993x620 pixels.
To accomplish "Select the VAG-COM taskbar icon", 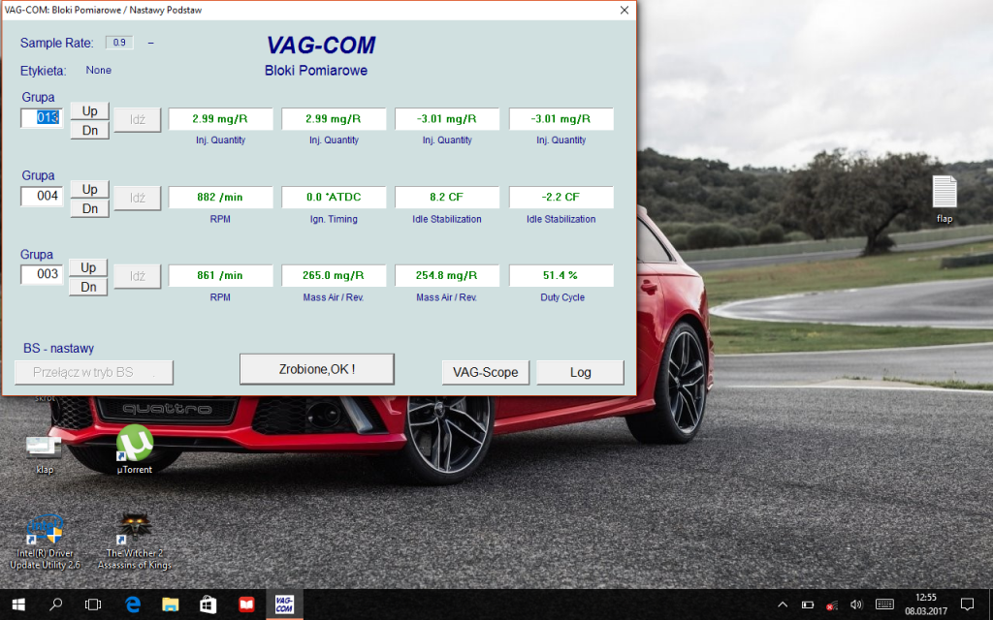I will (284, 604).
